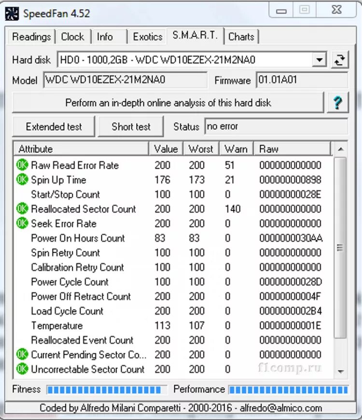Select the Raw Read Error Rate row

[x=174, y=165]
